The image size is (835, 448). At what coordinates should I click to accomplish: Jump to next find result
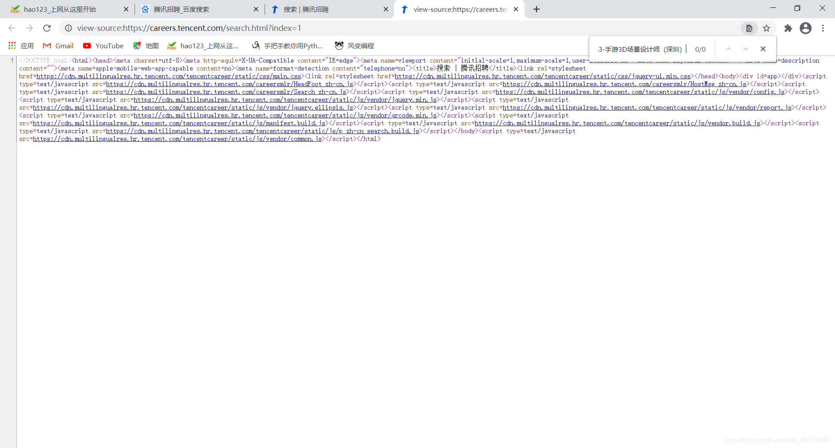[x=745, y=49]
